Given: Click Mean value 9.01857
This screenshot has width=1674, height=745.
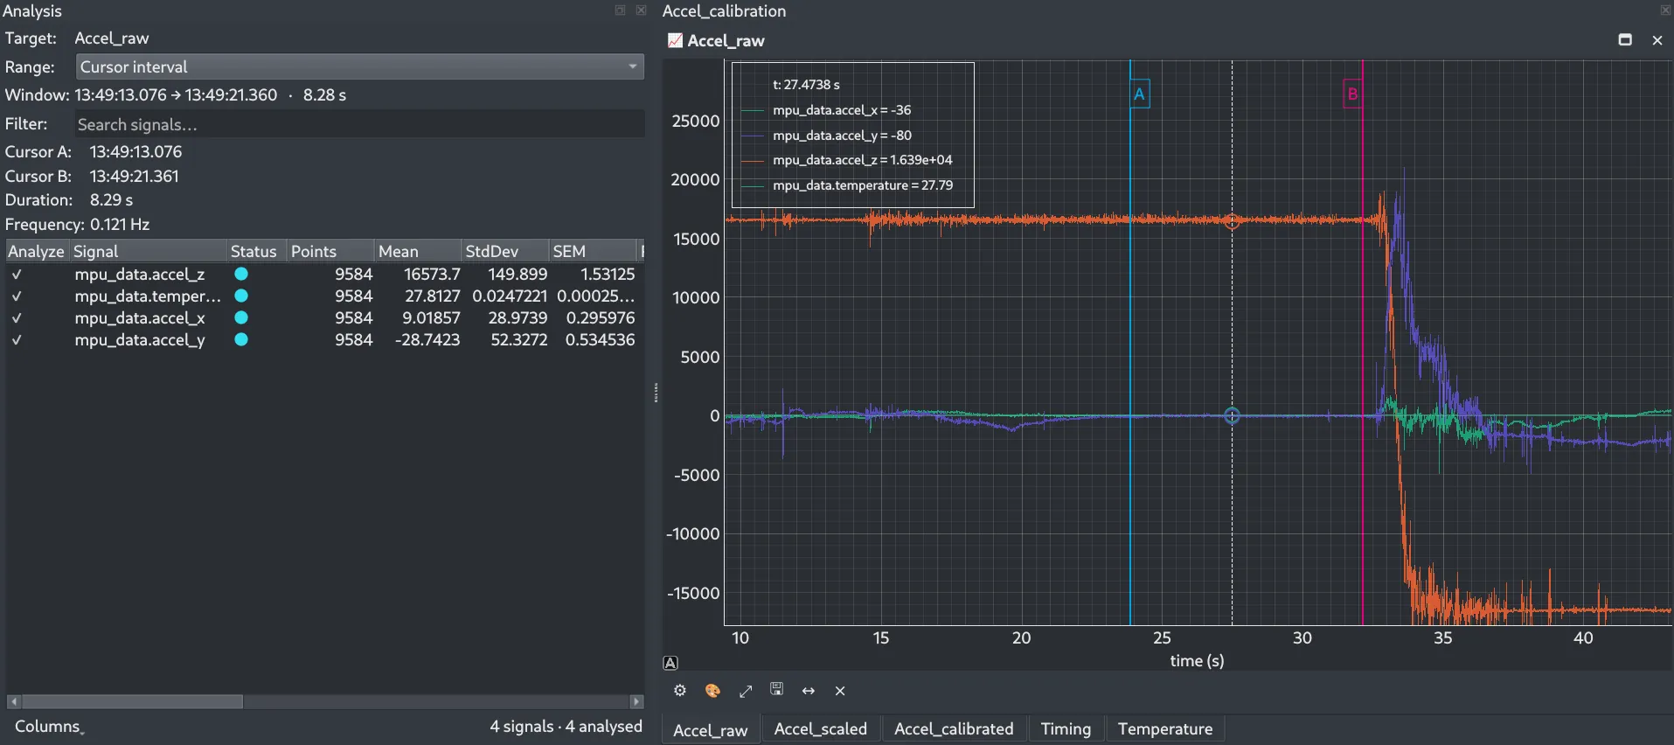Looking at the screenshot, I should [x=431, y=318].
